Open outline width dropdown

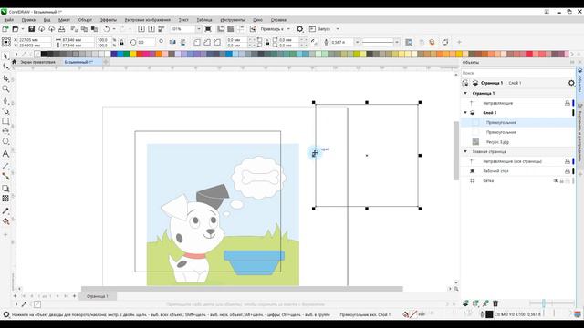tap(357, 43)
